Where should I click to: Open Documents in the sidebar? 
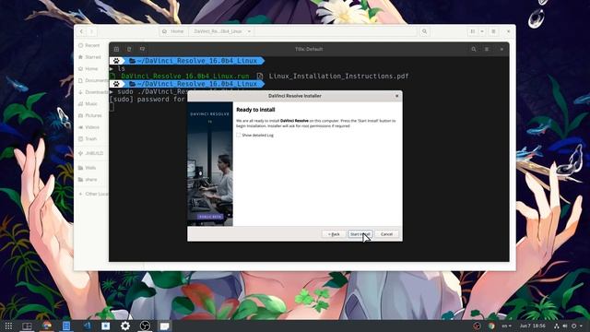tap(92, 80)
